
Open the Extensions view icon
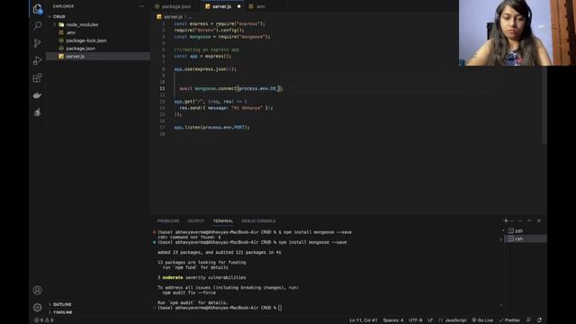click(x=38, y=77)
